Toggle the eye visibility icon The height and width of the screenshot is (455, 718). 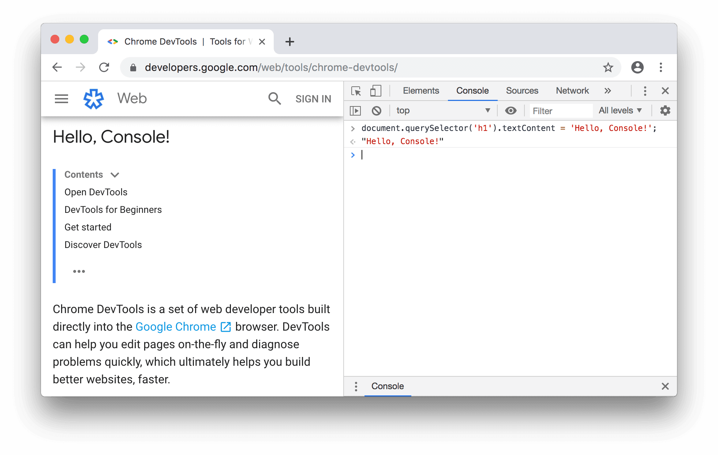coord(510,110)
